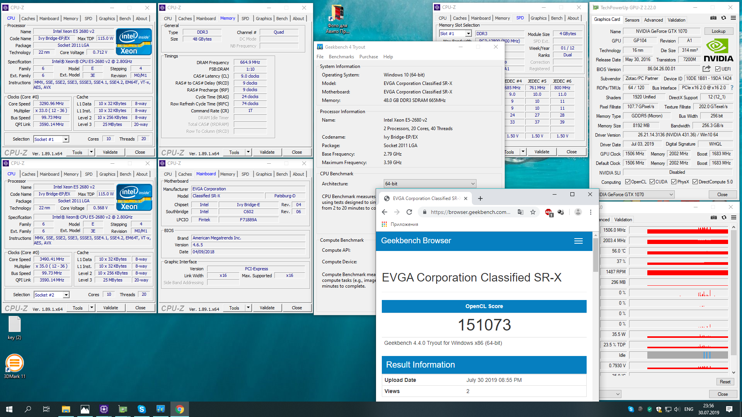This screenshot has width=742, height=417.
Task: Expand Tools arrow in Socket #1 CPU-Z window
Action: click(x=92, y=152)
